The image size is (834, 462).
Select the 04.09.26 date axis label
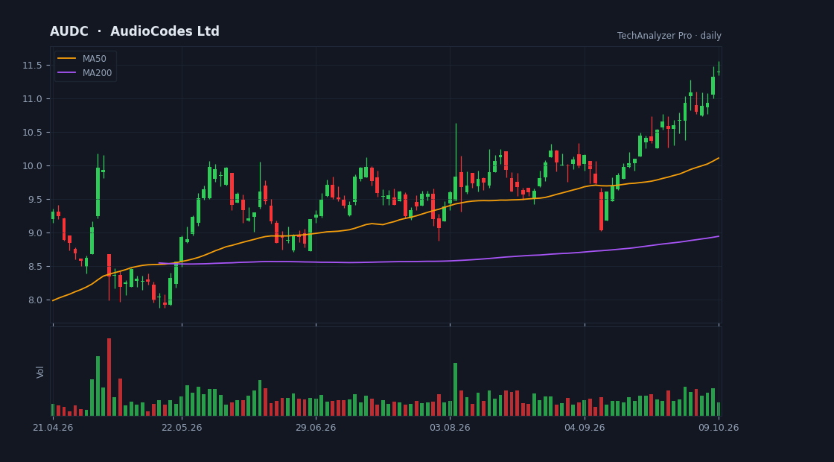585,428
